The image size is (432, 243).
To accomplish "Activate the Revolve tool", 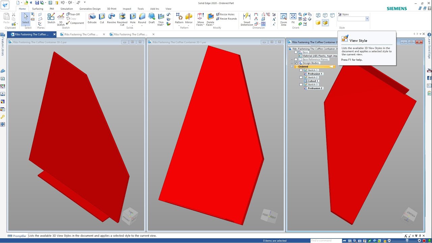I will click(x=111, y=18).
